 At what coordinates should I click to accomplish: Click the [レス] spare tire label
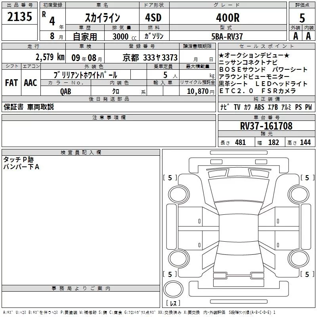[173, 303]
